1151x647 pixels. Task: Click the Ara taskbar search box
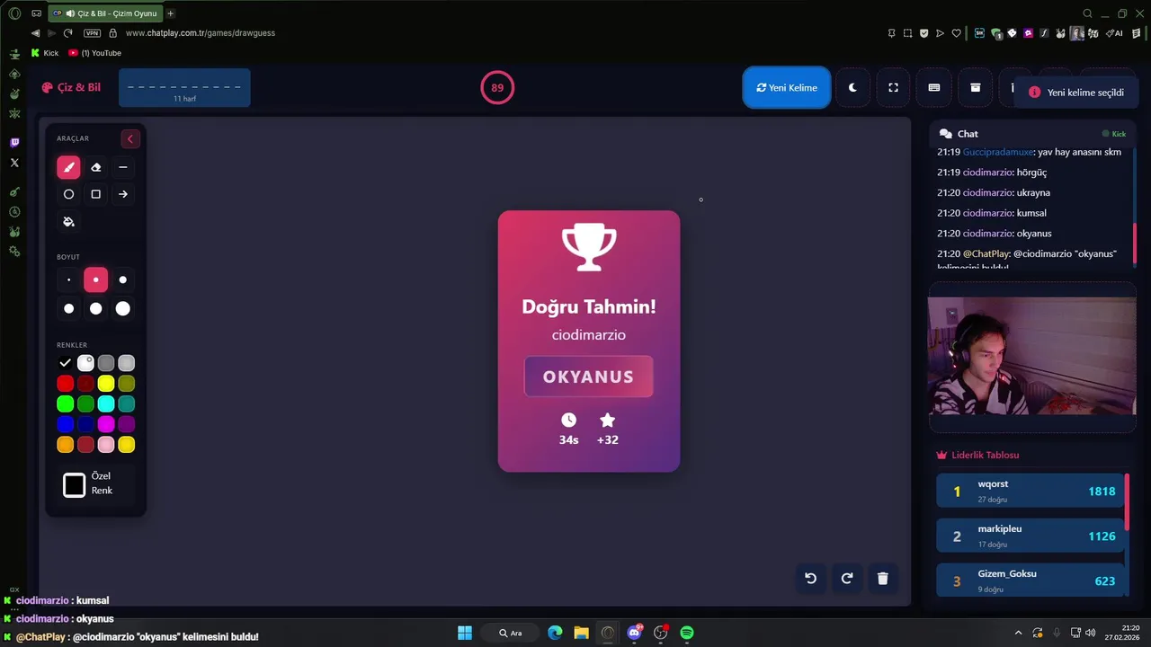pyautogui.click(x=510, y=633)
